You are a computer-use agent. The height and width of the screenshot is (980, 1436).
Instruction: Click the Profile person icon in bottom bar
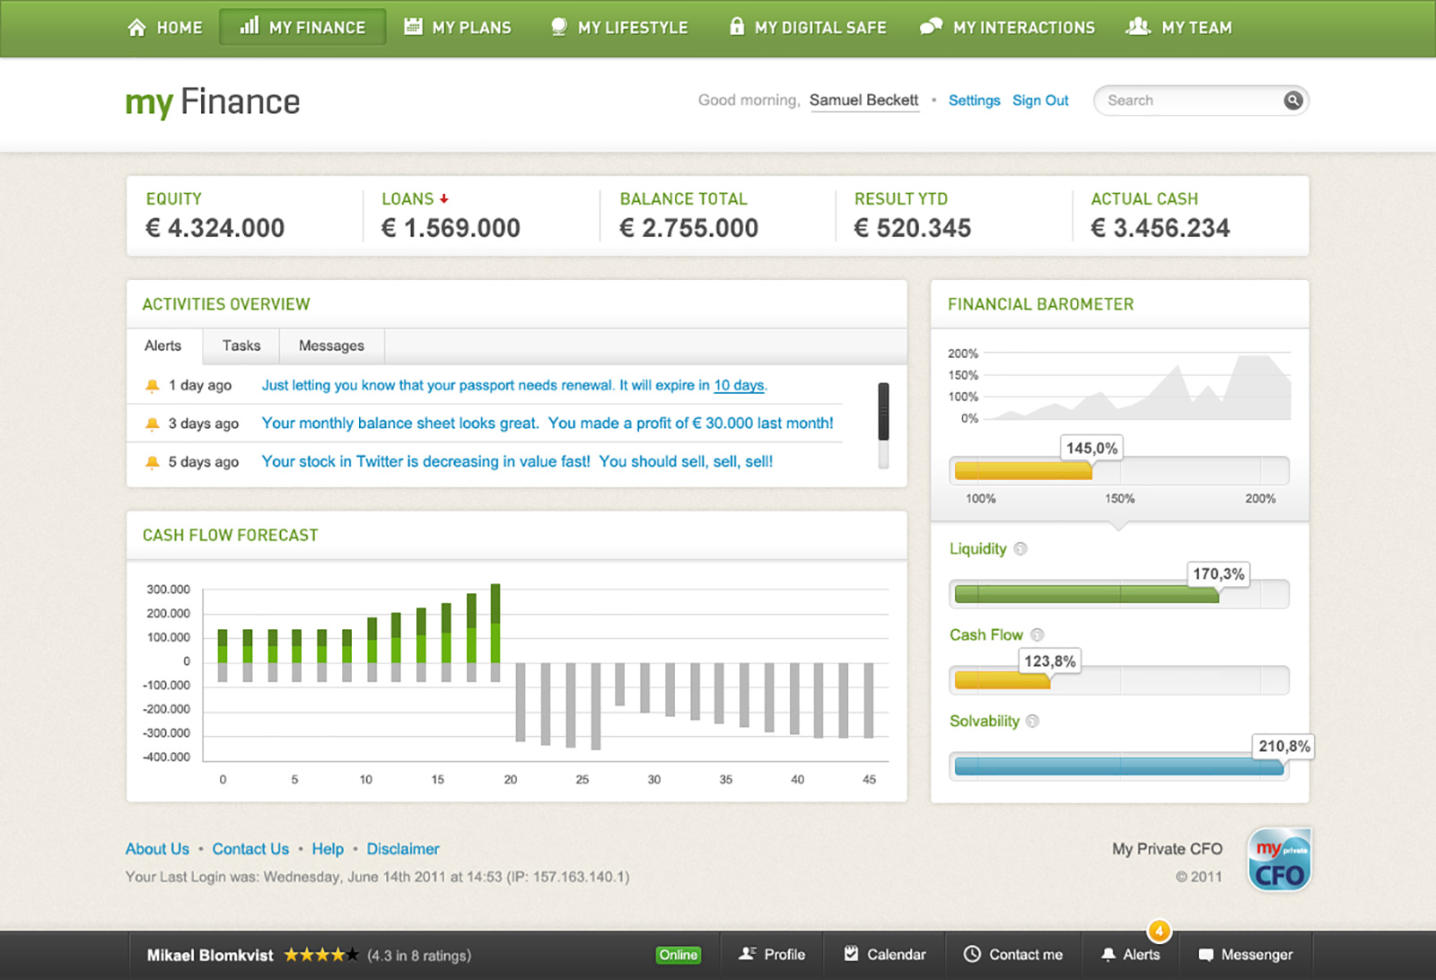coord(747,954)
